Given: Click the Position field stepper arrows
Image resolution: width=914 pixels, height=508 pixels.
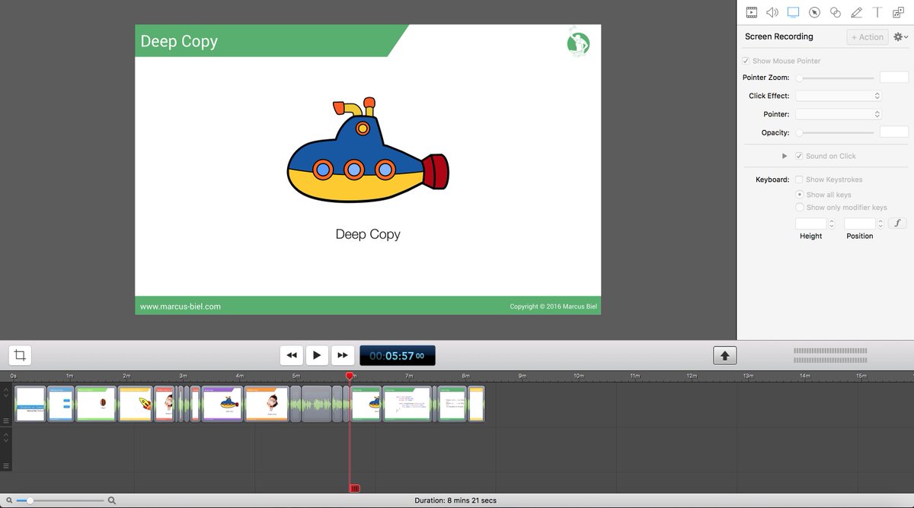Looking at the screenshot, I should [x=880, y=224].
